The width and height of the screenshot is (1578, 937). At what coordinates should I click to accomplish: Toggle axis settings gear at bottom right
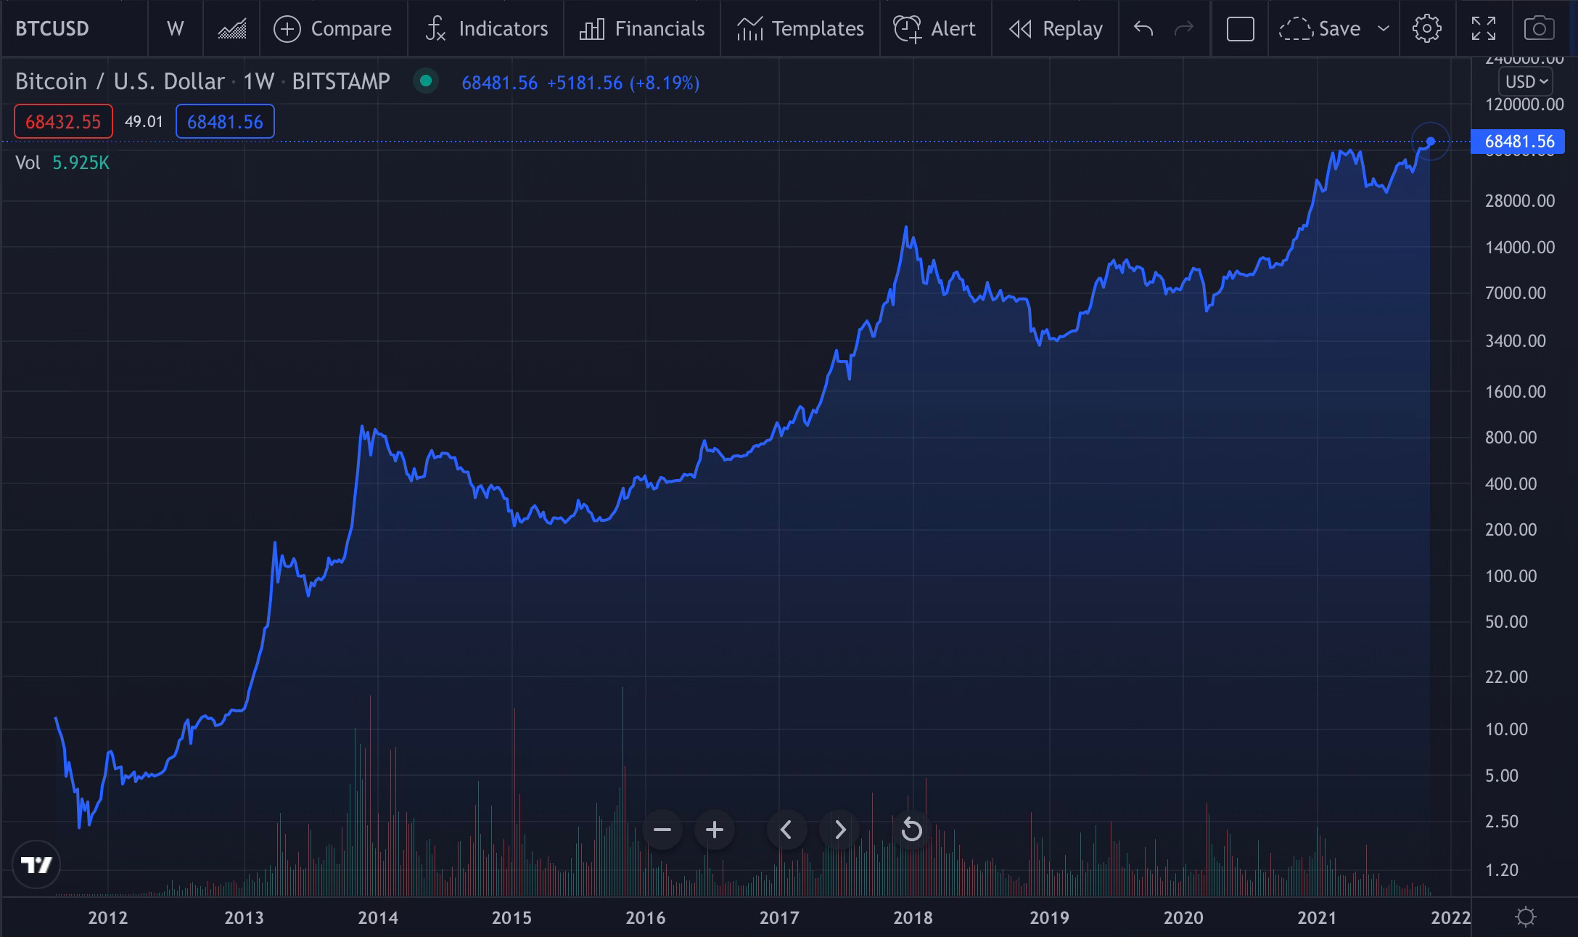pyautogui.click(x=1525, y=917)
